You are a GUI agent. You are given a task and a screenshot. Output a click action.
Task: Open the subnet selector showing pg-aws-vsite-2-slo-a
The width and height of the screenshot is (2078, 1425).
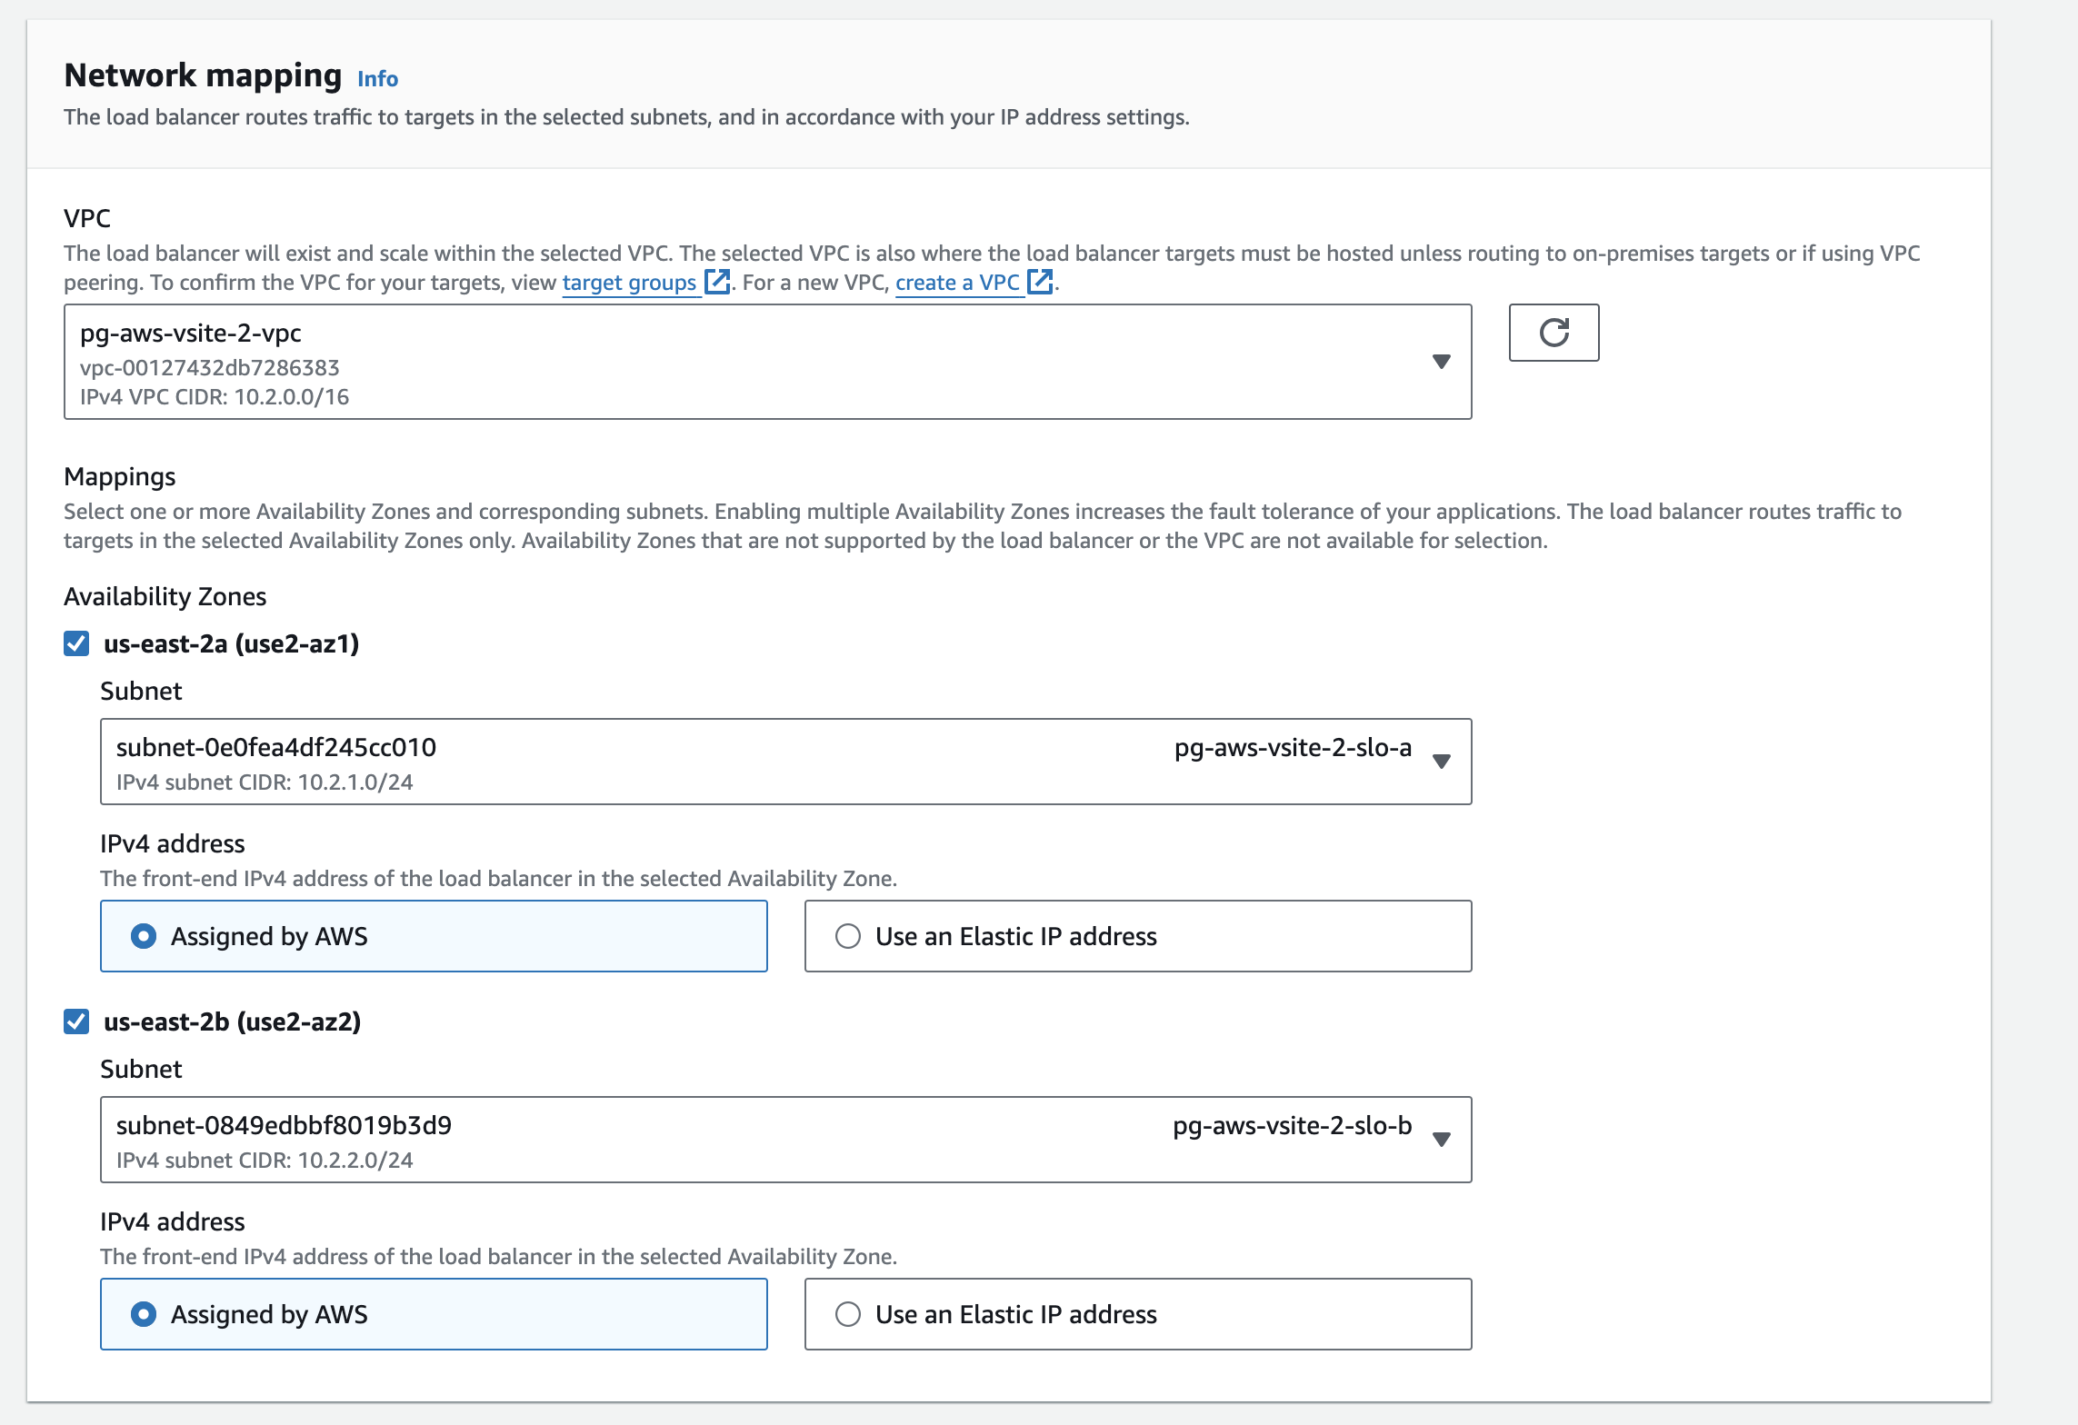(x=785, y=762)
